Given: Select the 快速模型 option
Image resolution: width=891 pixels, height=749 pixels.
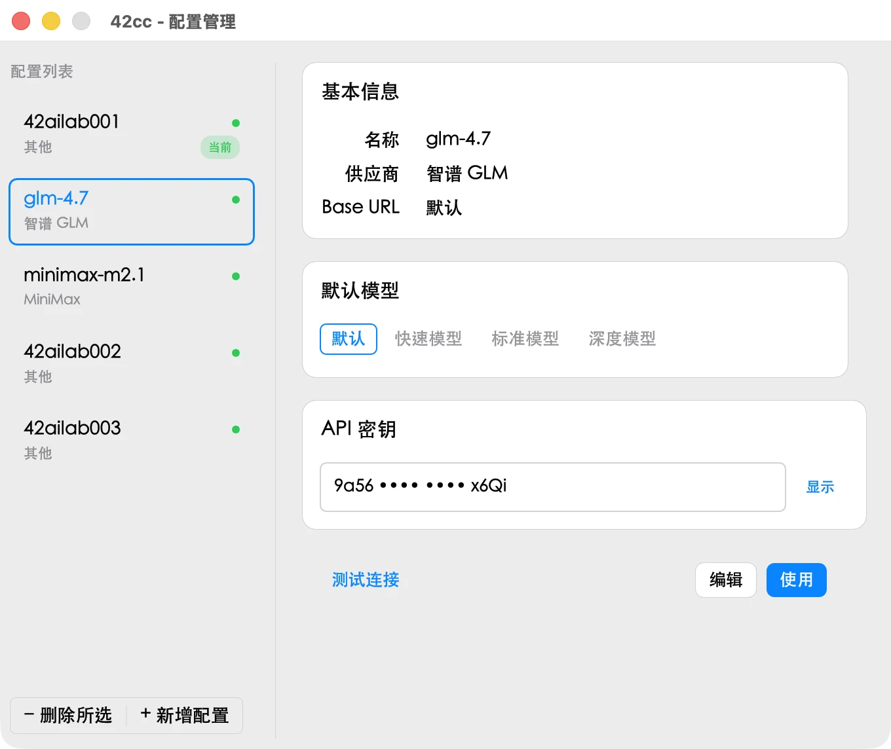Looking at the screenshot, I should (428, 339).
